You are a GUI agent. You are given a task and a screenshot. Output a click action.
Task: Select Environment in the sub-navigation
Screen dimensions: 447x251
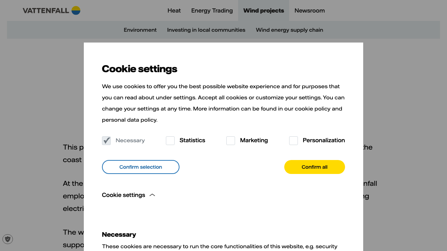(140, 30)
